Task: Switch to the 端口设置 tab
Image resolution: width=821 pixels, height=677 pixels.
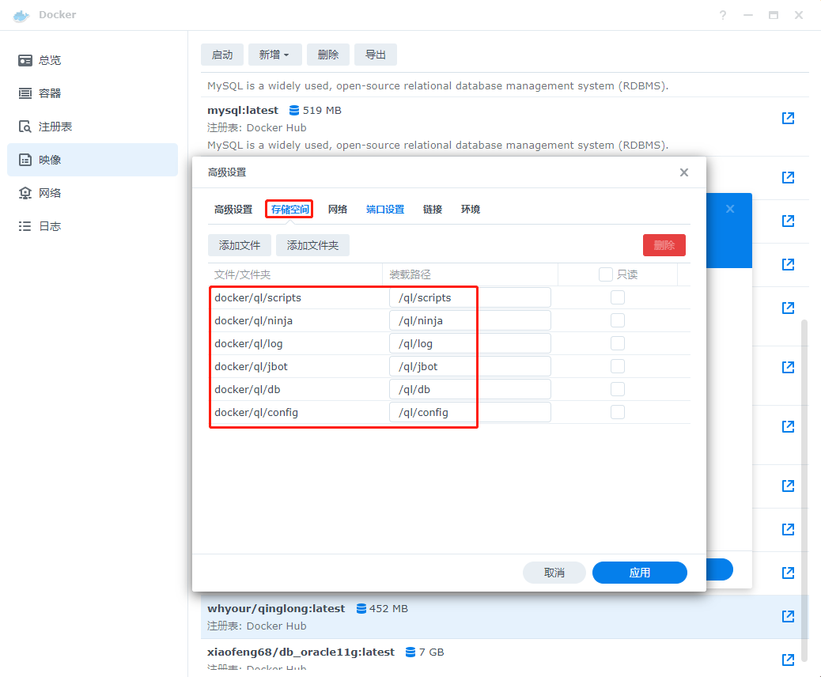Action: coord(385,210)
